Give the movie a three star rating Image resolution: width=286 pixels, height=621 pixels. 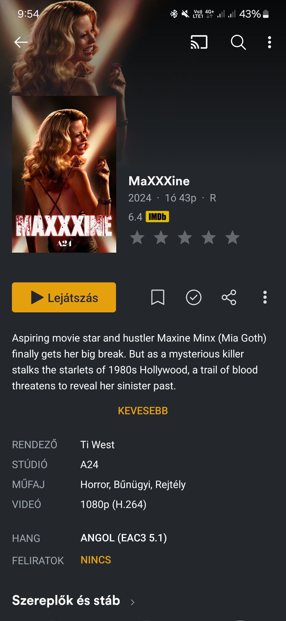click(x=185, y=237)
